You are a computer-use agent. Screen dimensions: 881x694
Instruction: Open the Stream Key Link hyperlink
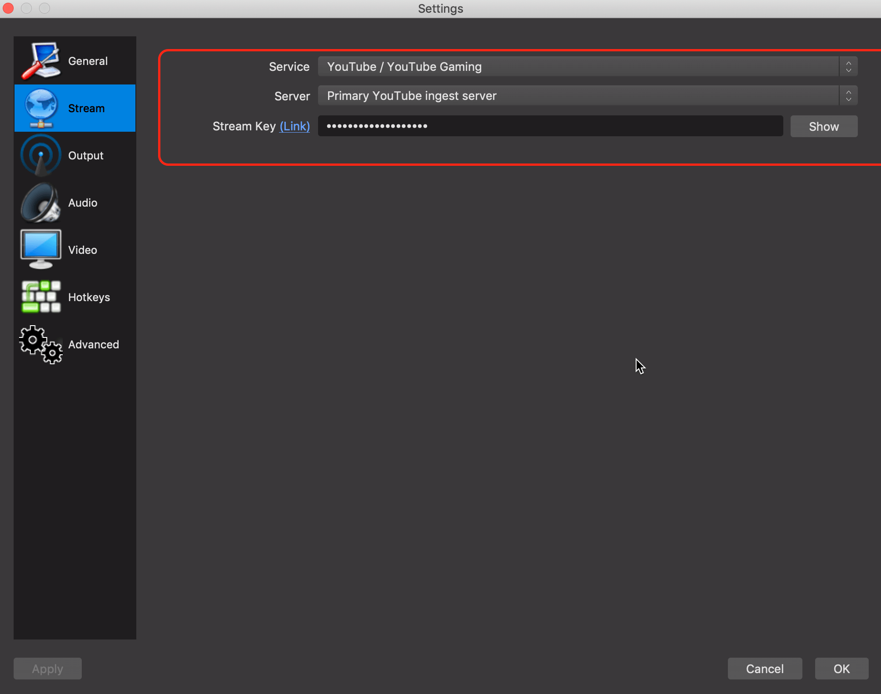click(x=294, y=126)
